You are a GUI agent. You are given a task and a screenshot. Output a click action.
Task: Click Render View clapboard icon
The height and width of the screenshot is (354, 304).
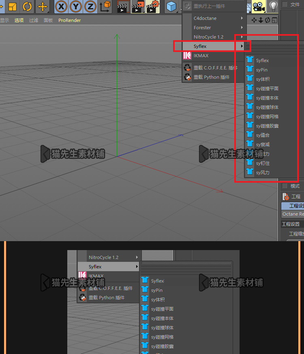123,6
